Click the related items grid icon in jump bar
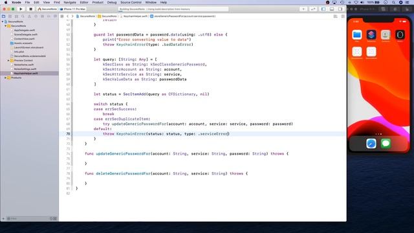 tap(62, 16)
